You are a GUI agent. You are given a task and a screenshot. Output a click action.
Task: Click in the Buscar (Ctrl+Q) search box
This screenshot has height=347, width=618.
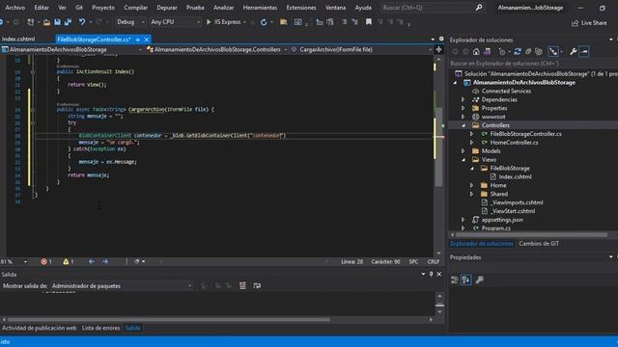coord(432,8)
